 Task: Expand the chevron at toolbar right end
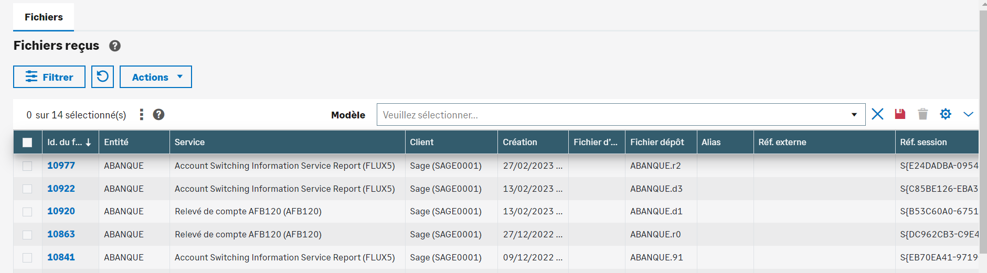click(968, 114)
